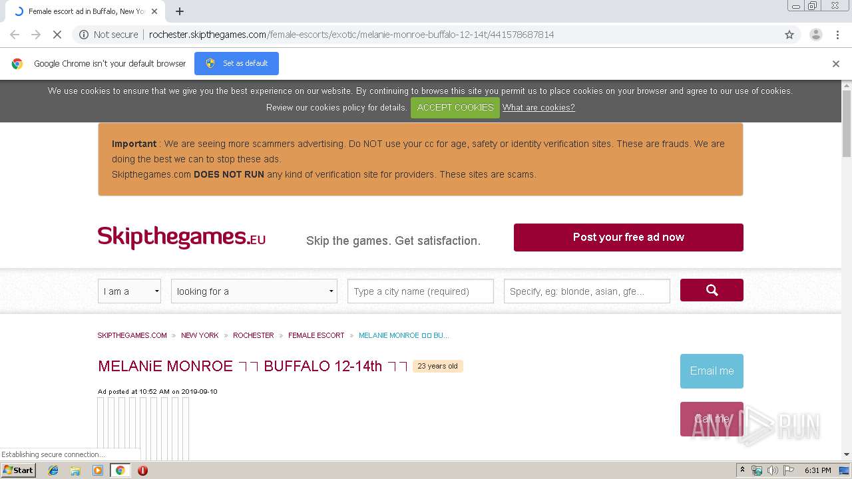
Task: Open the Action Center flag icon
Action: coord(788,470)
